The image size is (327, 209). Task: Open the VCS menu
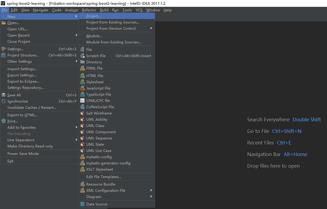click(139, 10)
